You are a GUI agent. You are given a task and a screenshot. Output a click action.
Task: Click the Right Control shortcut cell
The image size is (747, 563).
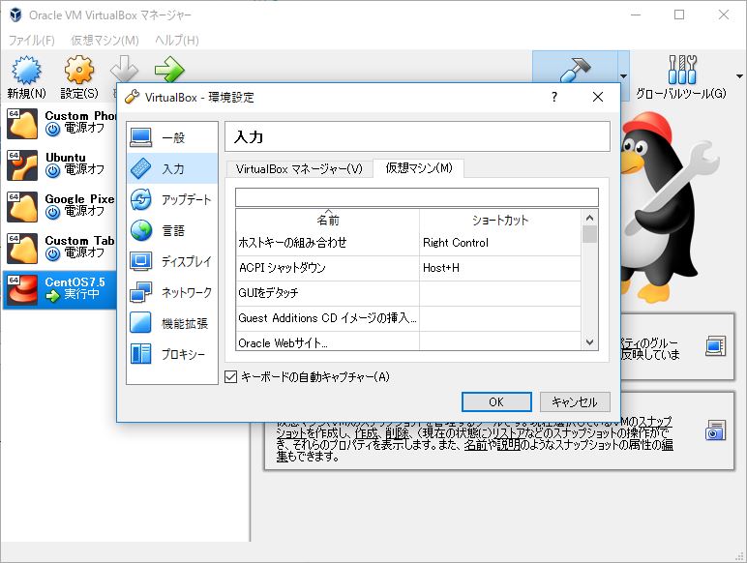(x=500, y=243)
